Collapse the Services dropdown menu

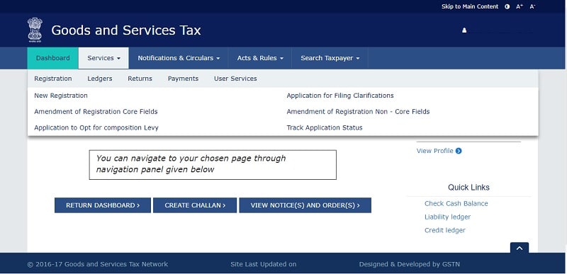pyautogui.click(x=103, y=58)
